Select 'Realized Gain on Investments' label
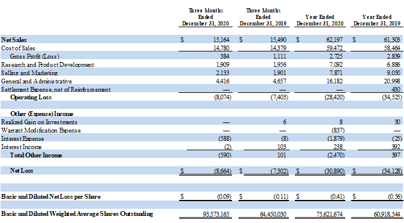 click(39, 122)
